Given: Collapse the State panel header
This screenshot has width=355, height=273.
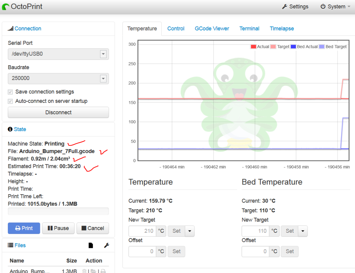Looking at the screenshot, I should [20, 129].
